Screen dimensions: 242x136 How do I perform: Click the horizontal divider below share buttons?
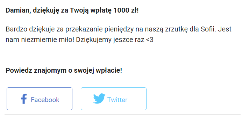tap(122, 114)
